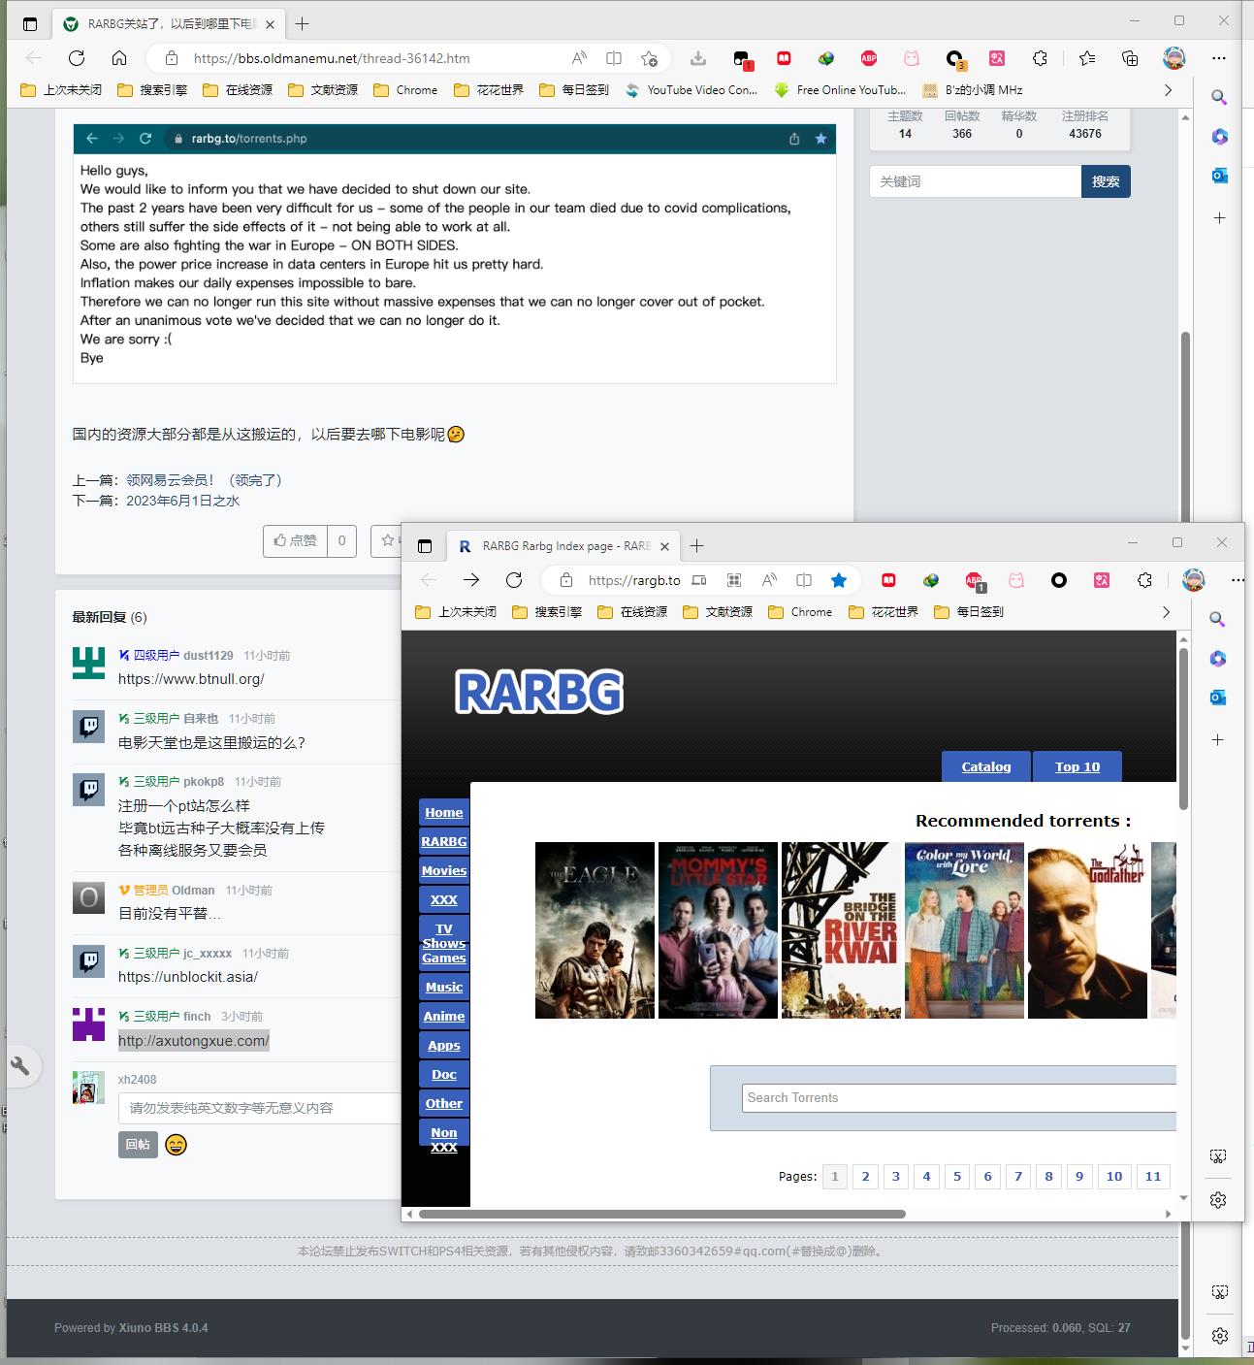The height and width of the screenshot is (1365, 1254).
Task: Open sidebar search in back window
Action: [1220, 97]
